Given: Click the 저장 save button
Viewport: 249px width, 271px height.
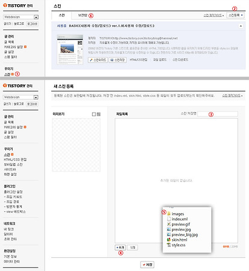Looking at the screenshot, I should 147,265.
